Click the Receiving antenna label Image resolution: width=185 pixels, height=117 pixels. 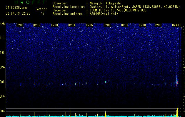pyautogui.click(x=68, y=14)
